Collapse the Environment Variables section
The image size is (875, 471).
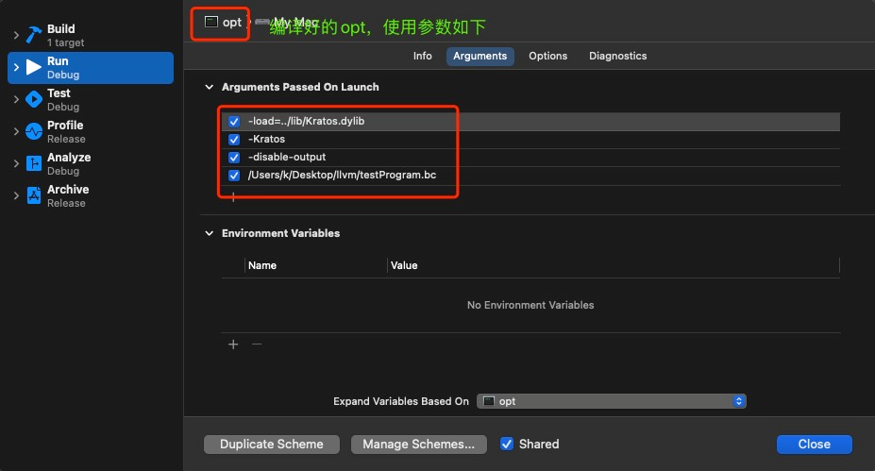pyautogui.click(x=209, y=233)
